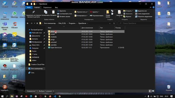Show hidden tray icons chevron
This screenshot has width=175, height=98.
[x=145, y=96]
